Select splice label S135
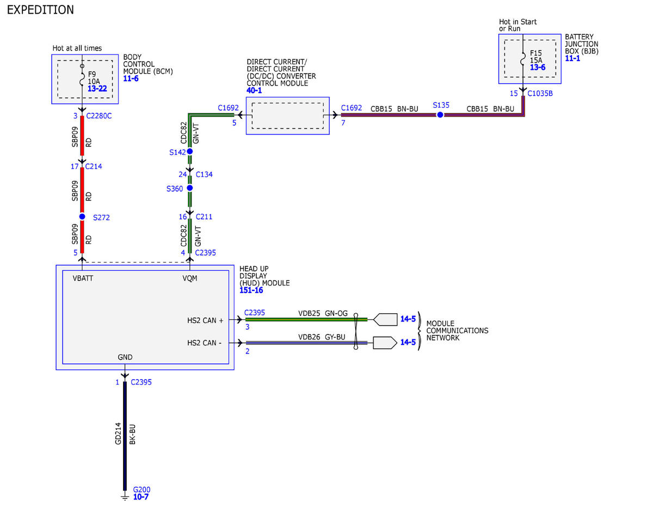Screen dimensions: 653x505 (441, 105)
